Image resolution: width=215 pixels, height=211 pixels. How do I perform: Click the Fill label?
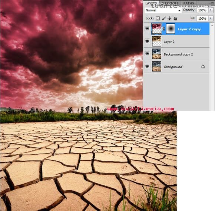click(x=193, y=18)
